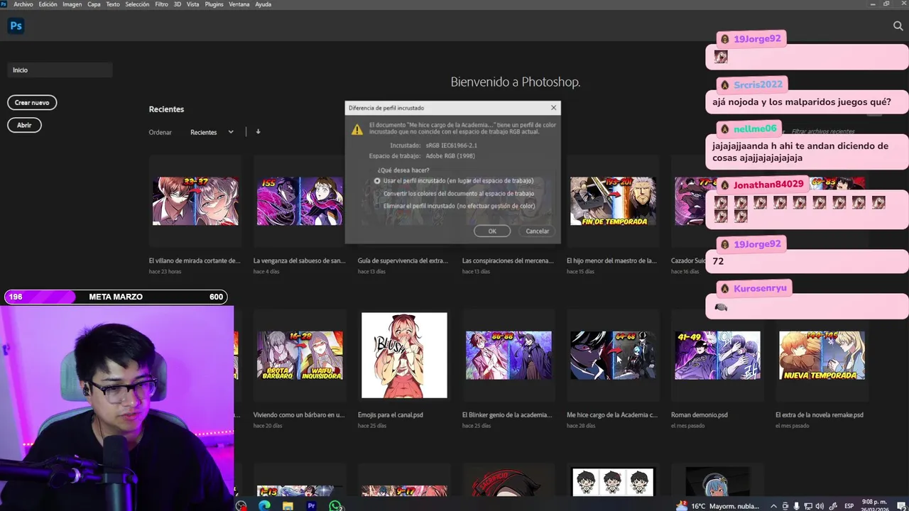Screen dimensions: 909x511
Task: Open 'El hijo menor del maestro' thumbnail
Action: click(x=613, y=202)
